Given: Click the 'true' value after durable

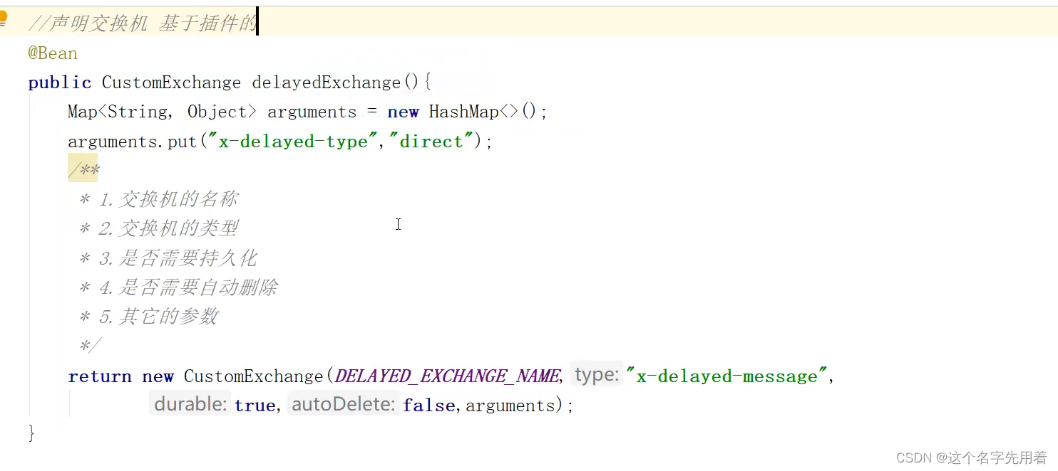Looking at the screenshot, I should 255,406.
